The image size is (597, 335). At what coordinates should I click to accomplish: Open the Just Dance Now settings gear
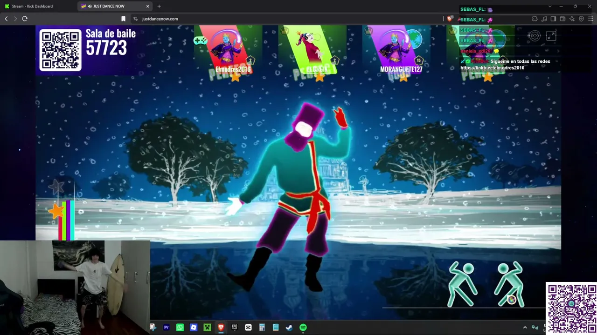pyautogui.click(x=535, y=36)
